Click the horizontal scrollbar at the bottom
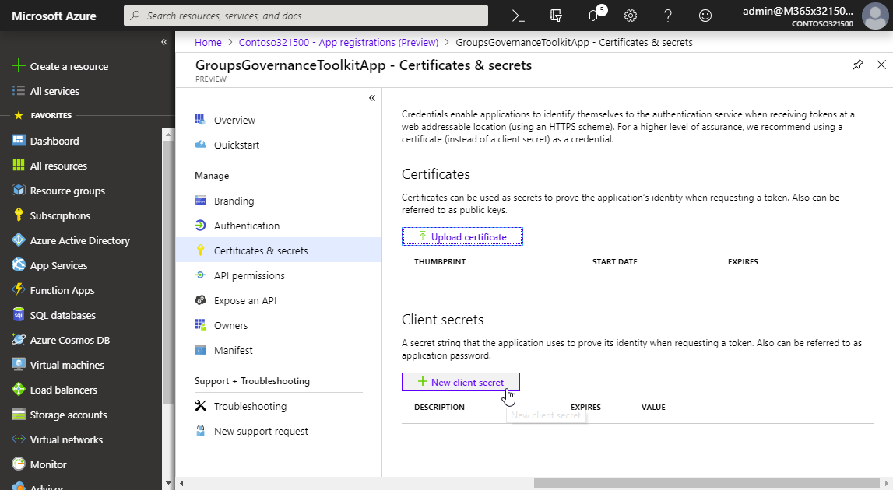 [x=708, y=483]
